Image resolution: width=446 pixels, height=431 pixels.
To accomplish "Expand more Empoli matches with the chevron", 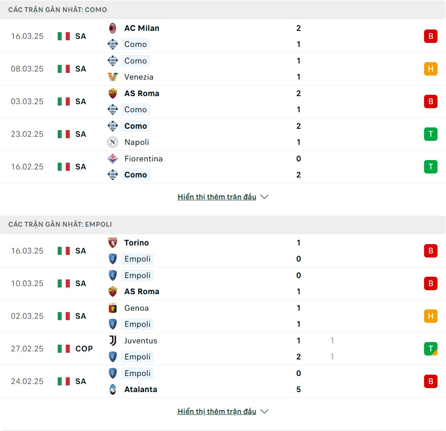I will click(264, 411).
